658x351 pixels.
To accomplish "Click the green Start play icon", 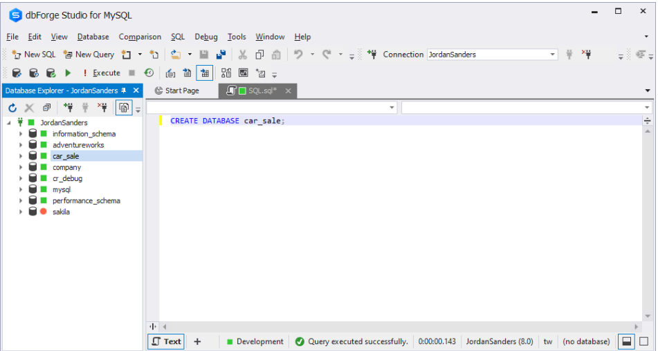I will coord(68,73).
